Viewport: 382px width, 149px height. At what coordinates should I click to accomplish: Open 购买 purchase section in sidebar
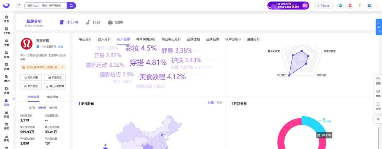coord(7,126)
